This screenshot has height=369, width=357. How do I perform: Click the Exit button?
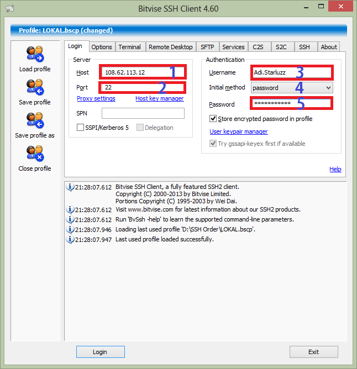[x=314, y=352]
